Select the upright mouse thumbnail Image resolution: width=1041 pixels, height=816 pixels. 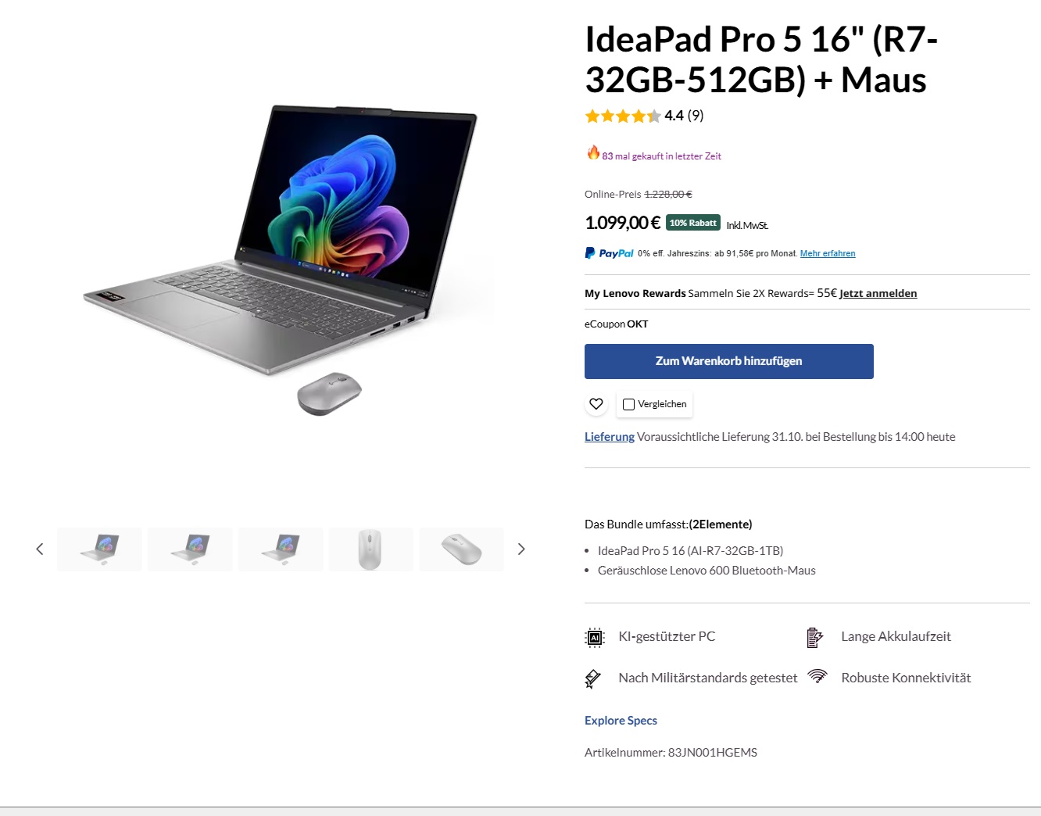pyautogui.click(x=370, y=549)
